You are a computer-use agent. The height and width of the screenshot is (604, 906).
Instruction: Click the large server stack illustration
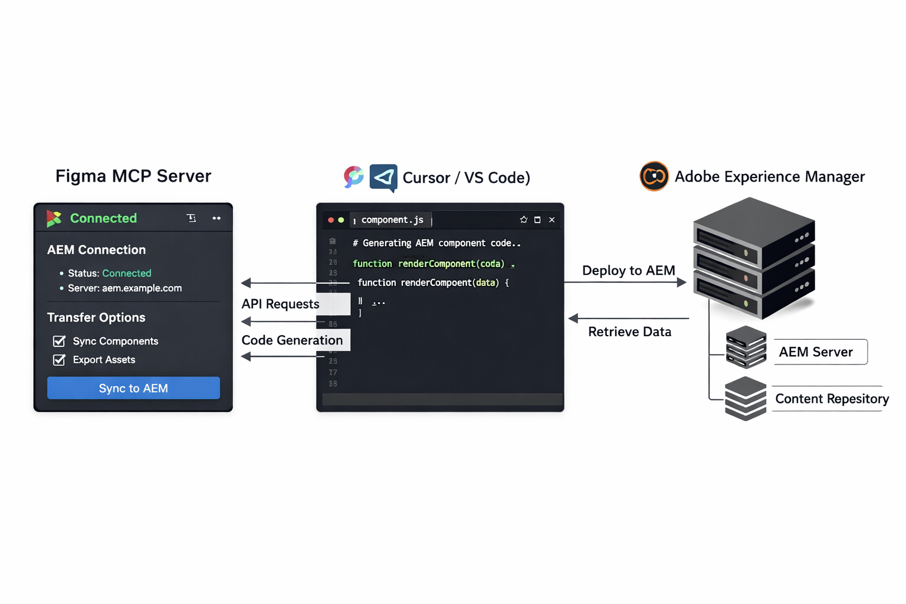[x=754, y=258]
